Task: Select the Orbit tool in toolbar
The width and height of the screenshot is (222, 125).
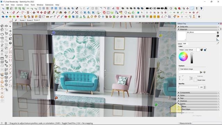Action: (65, 12)
